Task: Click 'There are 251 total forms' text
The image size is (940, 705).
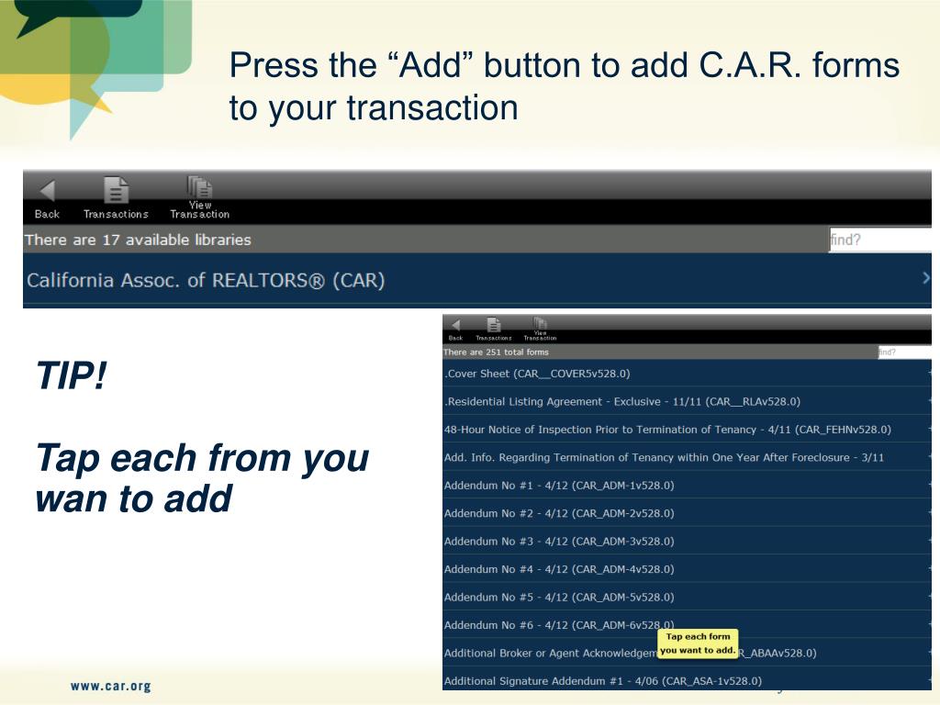Action: pos(496,352)
